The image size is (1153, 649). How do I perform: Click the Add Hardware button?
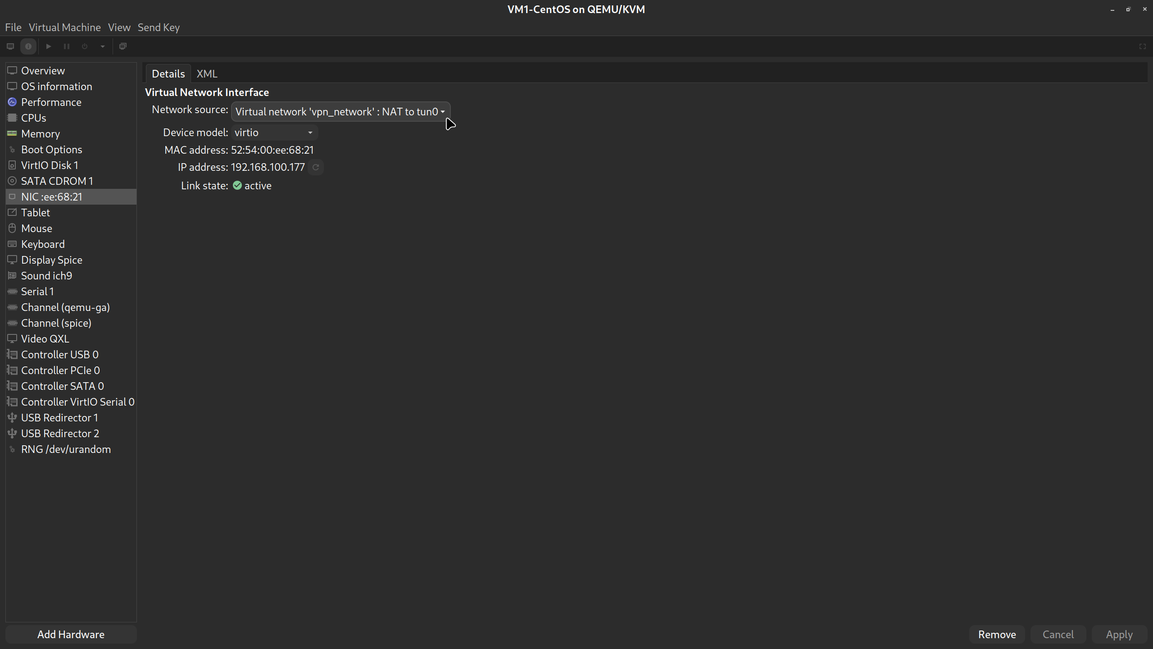tap(70, 634)
